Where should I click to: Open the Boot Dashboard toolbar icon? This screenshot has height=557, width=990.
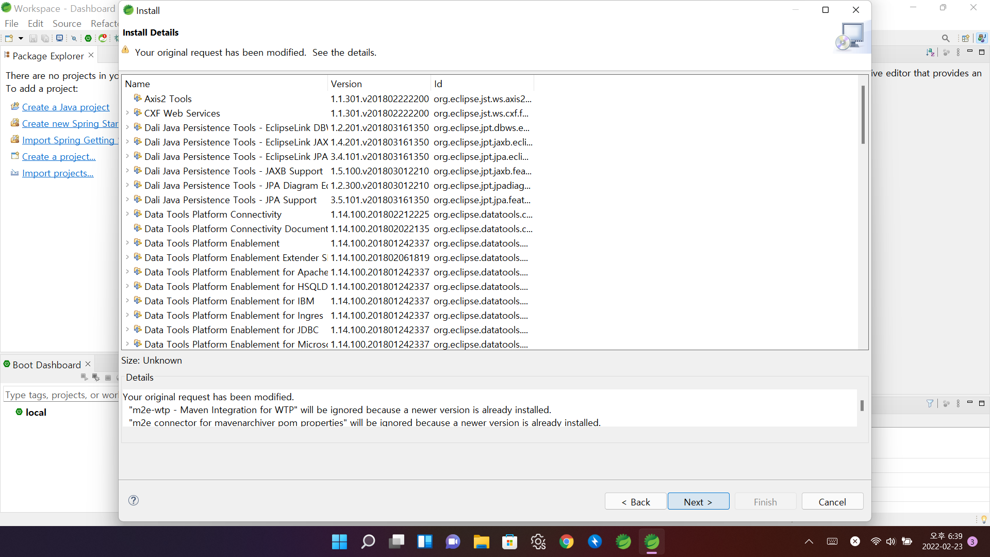[x=88, y=38]
